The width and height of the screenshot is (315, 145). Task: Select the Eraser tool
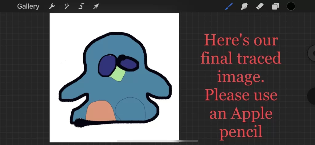click(x=260, y=6)
